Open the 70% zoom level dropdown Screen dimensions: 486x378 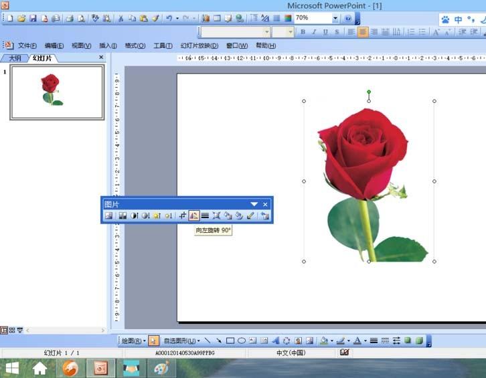[335, 18]
